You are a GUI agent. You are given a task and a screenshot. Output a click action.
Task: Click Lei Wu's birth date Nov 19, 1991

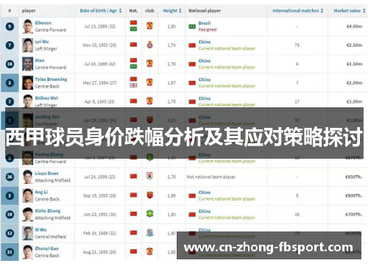click(99, 45)
